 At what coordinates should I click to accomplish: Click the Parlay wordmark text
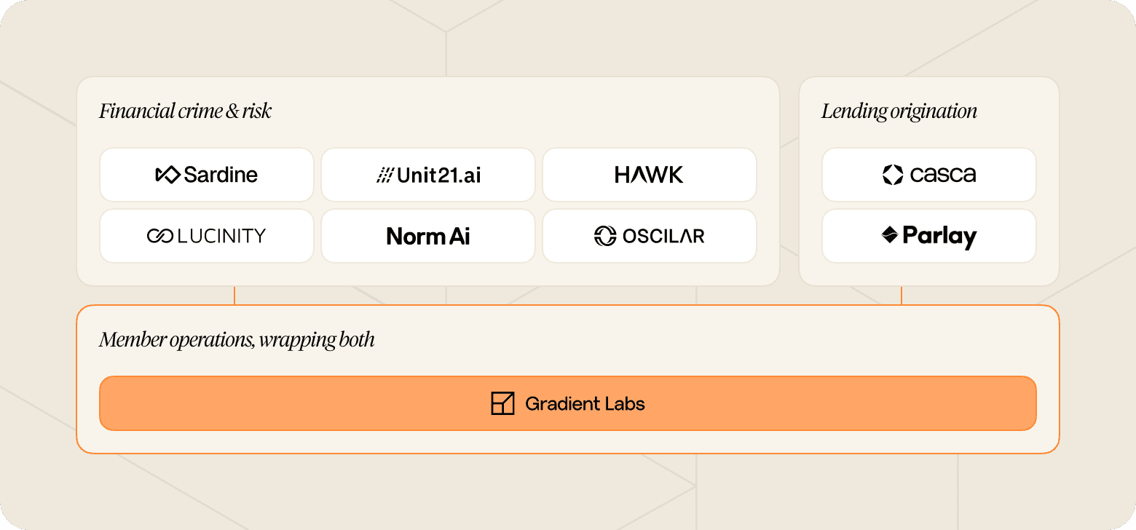coord(939,237)
